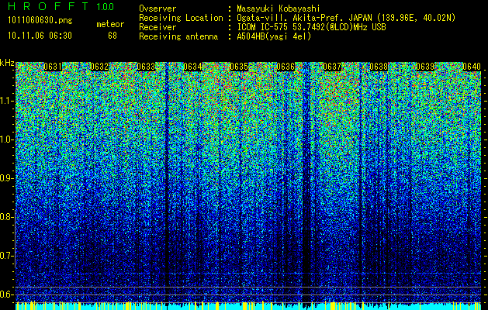Viewport: 488px width, 310px height.
Task: Click the 0635 time marker
Action: pyautogui.click(x=239, y=67)
